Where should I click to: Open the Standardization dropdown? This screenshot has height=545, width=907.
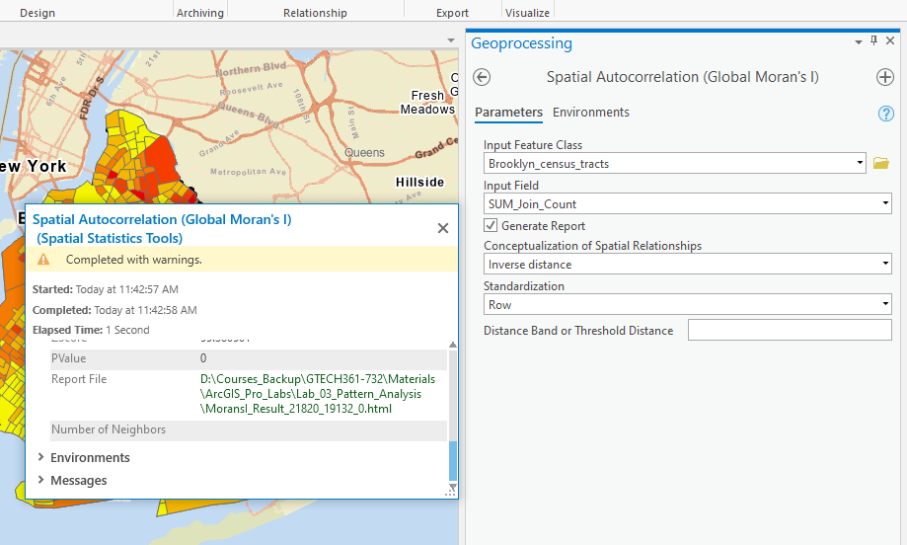(884, 306)
